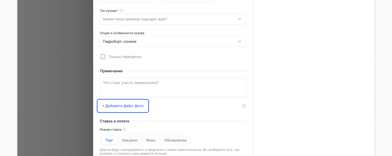Enable the Только перецепка checkbox

pyautogui.click(x=103, y=57)
